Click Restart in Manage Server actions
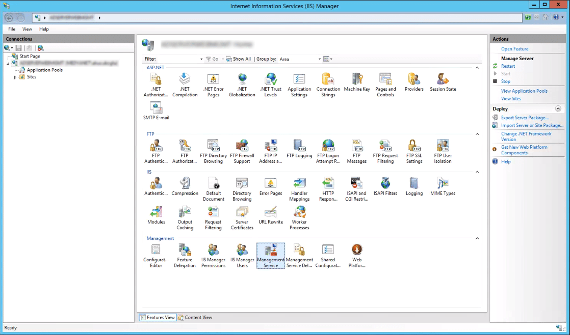The height and width of the screenshot is (335, 570). coord(508,66)
